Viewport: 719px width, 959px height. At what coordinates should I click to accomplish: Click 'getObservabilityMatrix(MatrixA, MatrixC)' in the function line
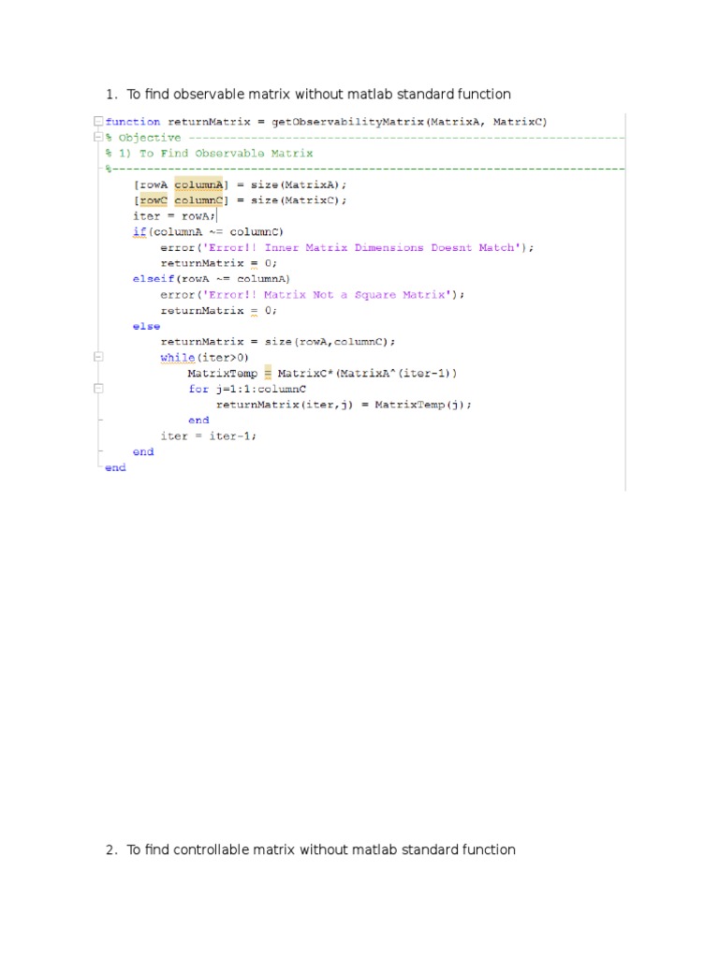(x=409, y=122)
